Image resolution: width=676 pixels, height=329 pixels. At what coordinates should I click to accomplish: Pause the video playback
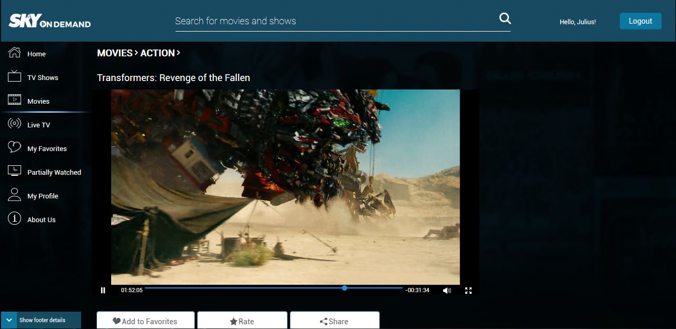(103, 290)
